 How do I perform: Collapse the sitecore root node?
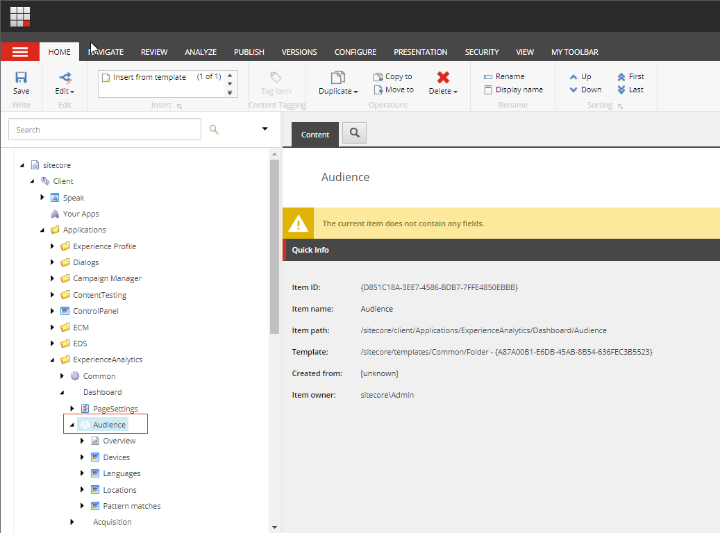point(22,165)
